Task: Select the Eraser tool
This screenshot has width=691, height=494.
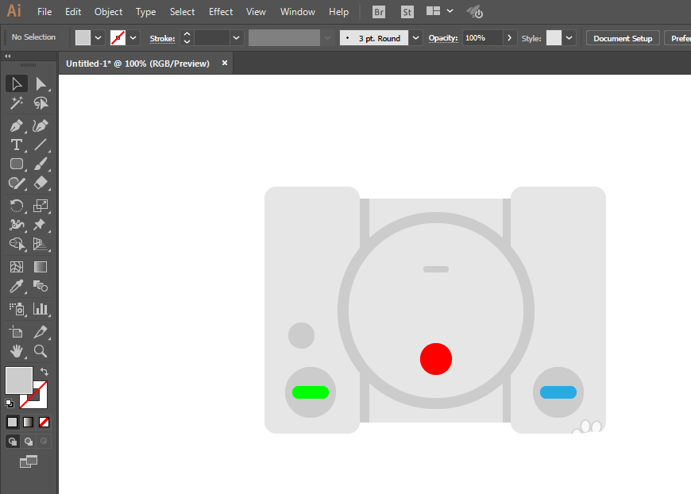Action: (41, 183)
